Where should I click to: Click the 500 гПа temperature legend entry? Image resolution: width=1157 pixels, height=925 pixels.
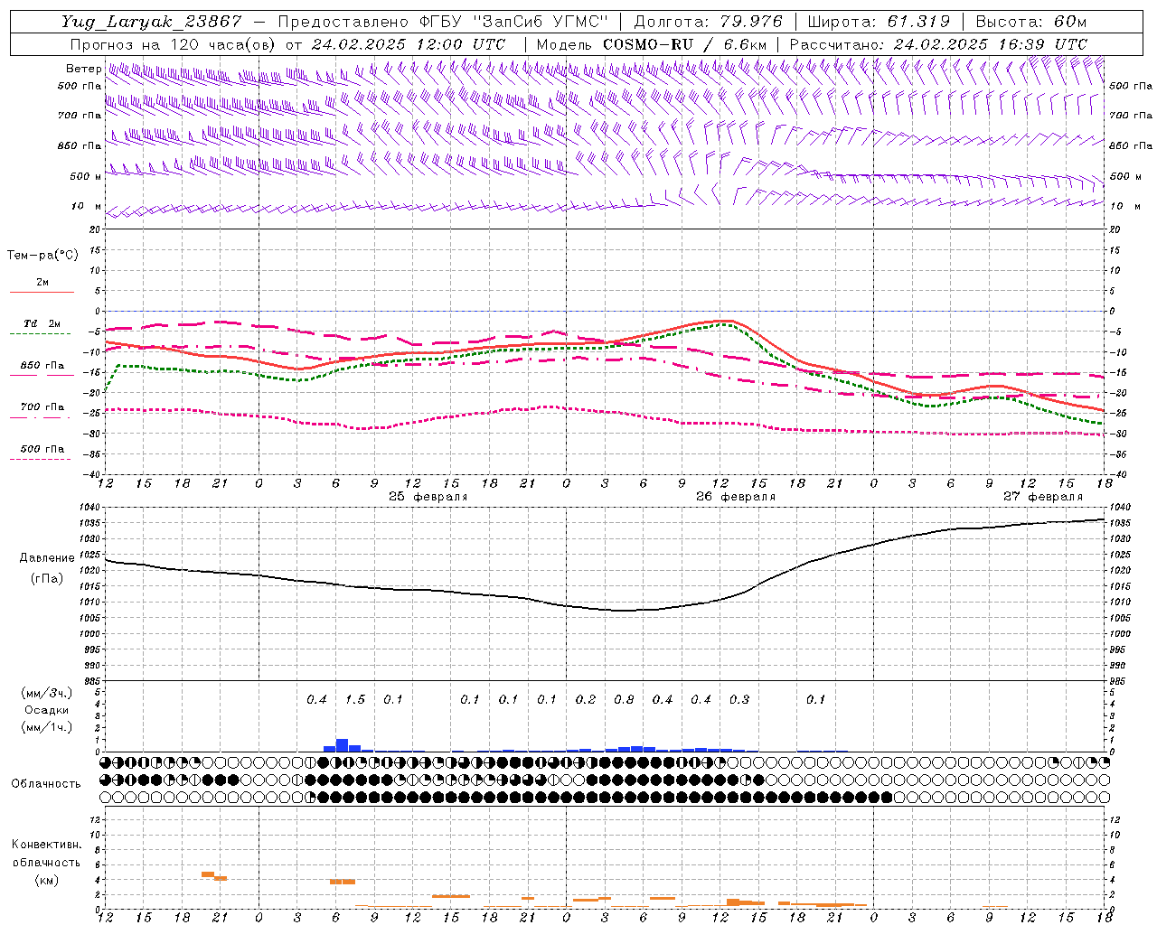tap(42, 449)
